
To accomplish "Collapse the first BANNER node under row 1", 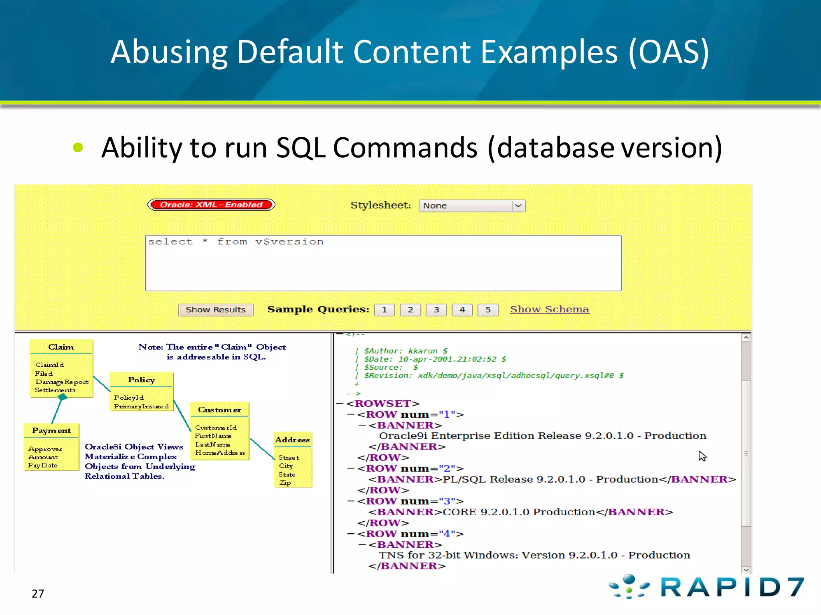I will click(362, 425).
